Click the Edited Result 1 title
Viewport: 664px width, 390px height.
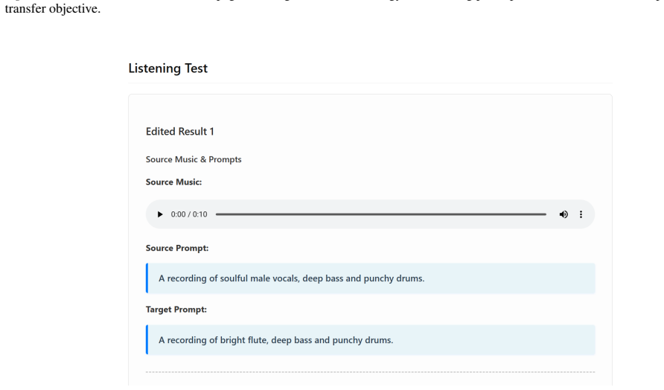[180, 132]
